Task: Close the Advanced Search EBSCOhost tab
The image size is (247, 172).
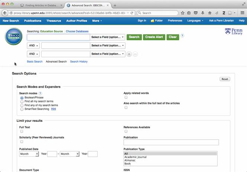Action: point(108,5)
